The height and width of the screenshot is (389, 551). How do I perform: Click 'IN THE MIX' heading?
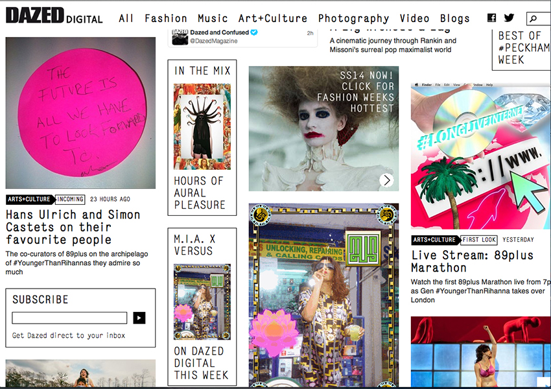pos(202,71)
